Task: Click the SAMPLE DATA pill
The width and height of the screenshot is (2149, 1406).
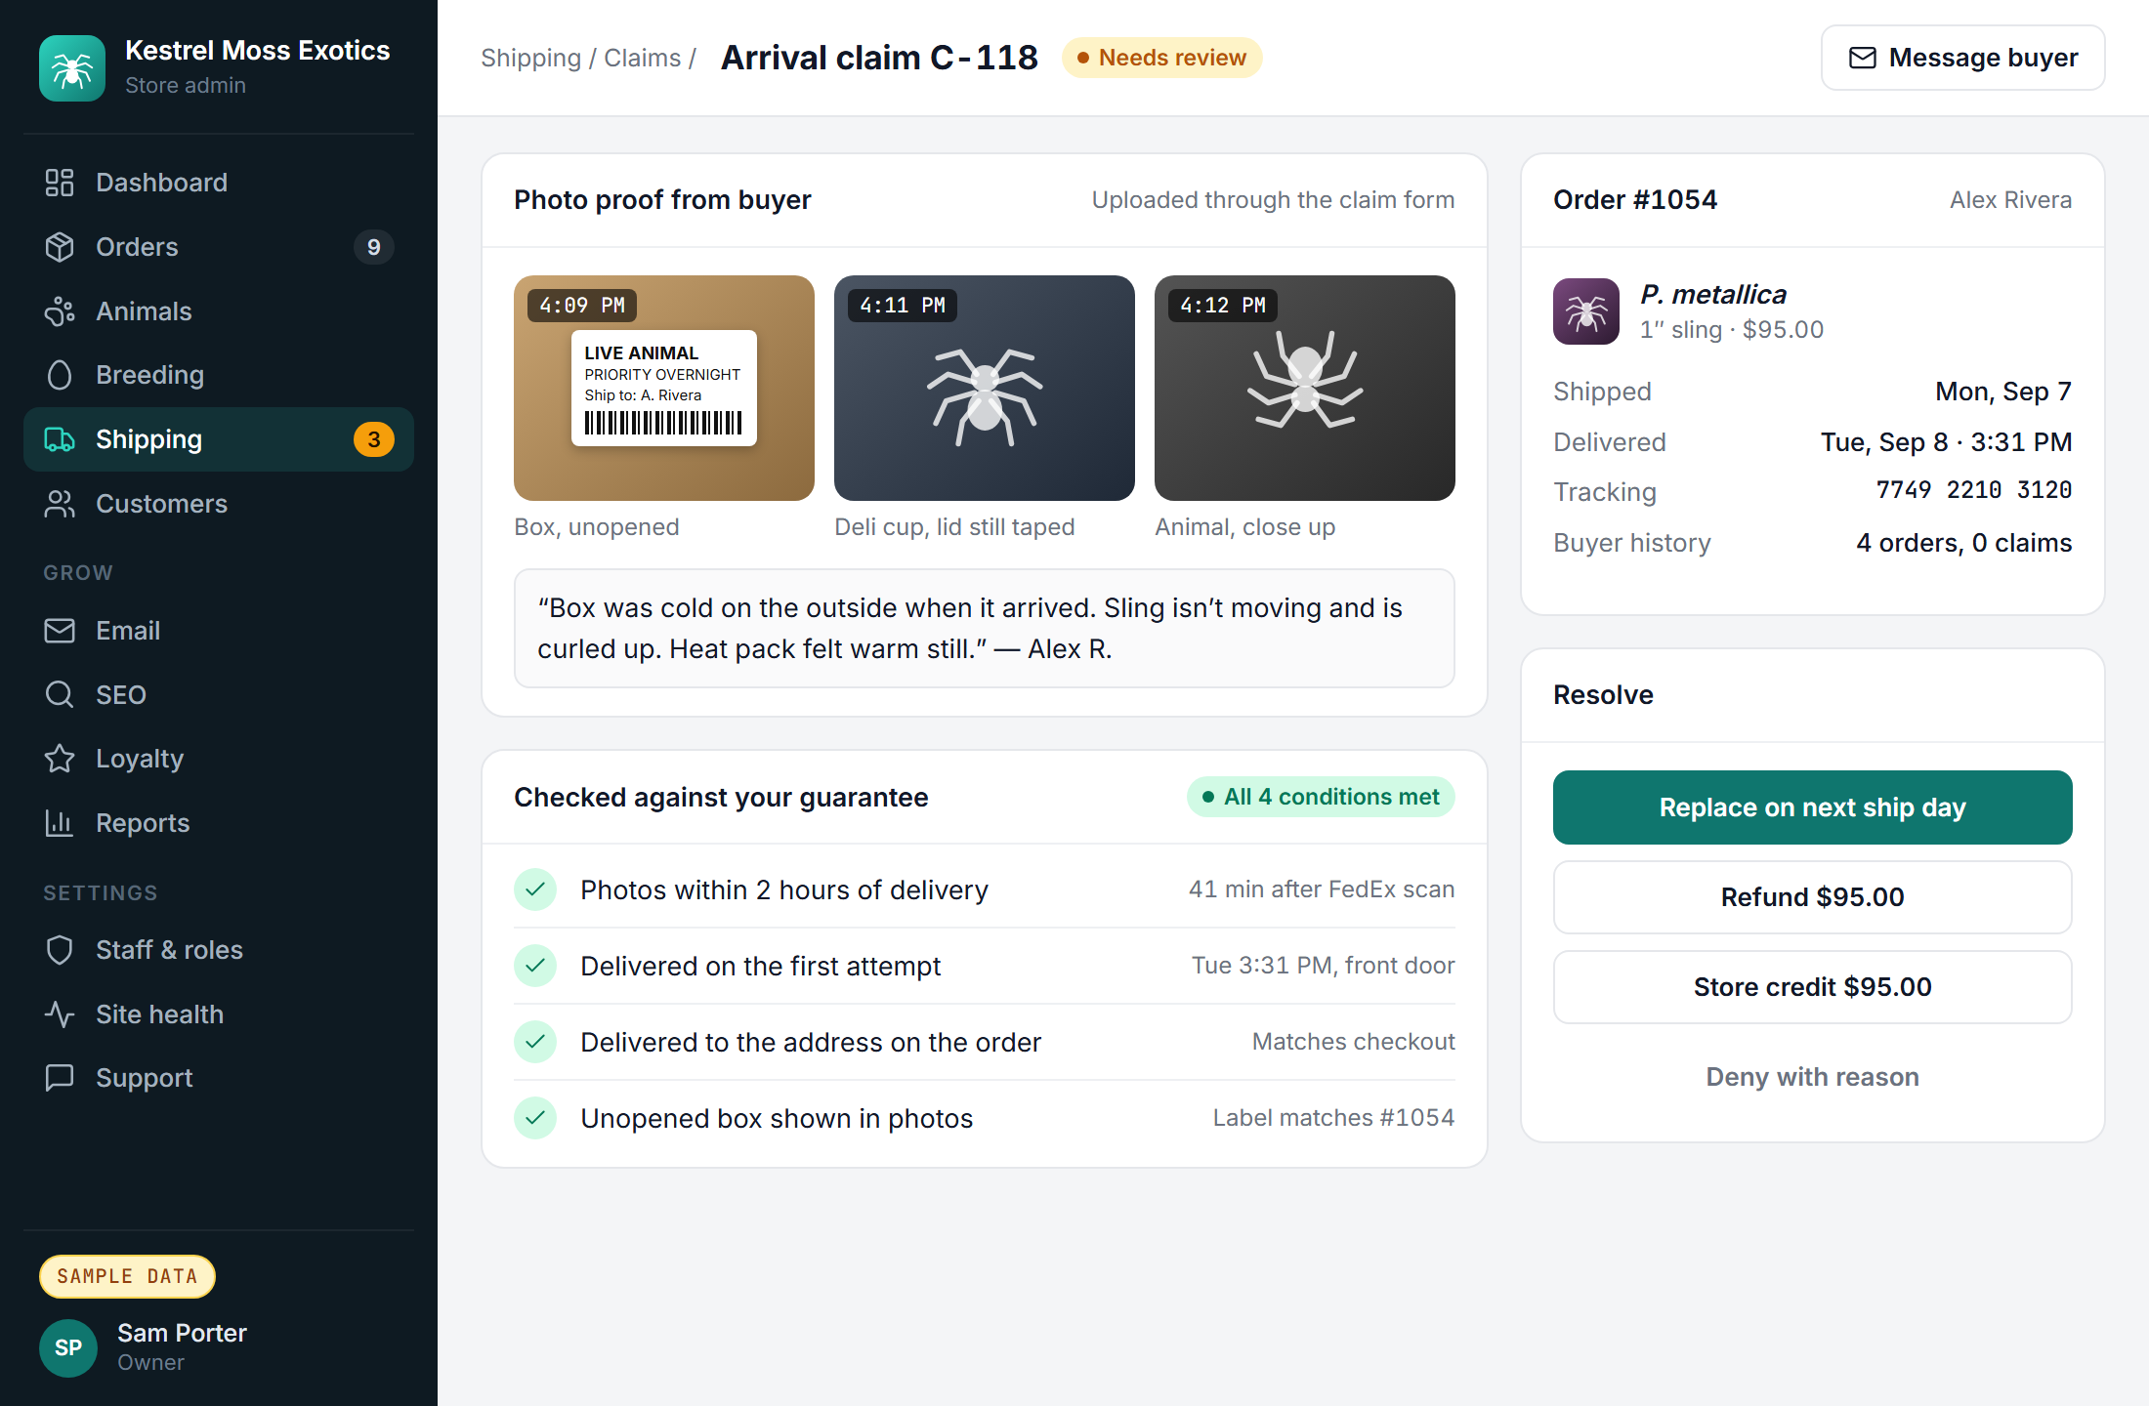Action: [x=127, y=1276]
